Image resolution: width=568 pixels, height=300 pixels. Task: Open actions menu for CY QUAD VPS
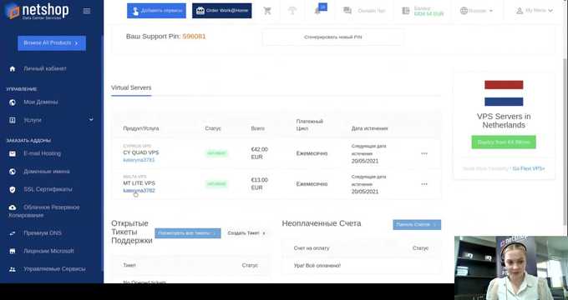pyautogui.click(x=424, y=153)
